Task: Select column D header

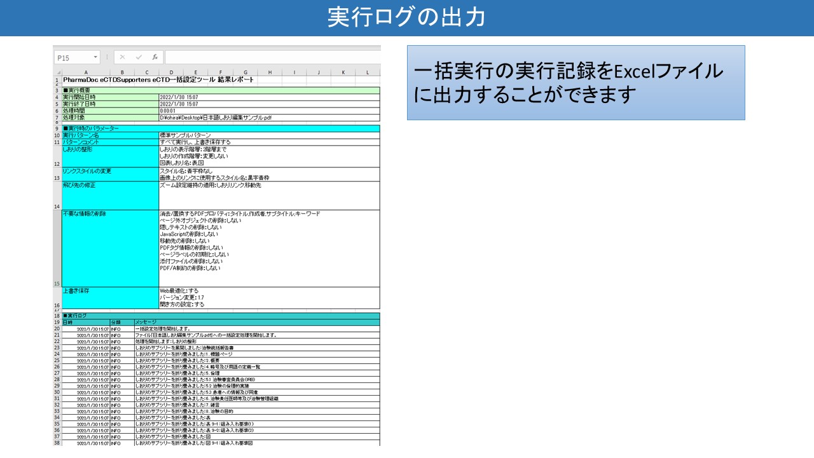Action: coord(170,73)
